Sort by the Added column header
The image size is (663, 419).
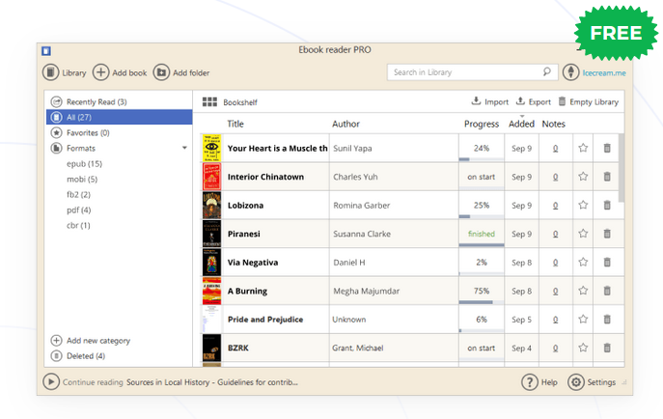click(x=521, y=124)
